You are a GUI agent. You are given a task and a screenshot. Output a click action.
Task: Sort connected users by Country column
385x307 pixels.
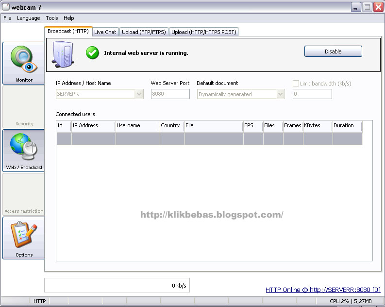[x=172, y=125]
